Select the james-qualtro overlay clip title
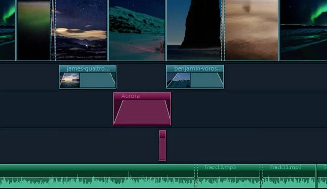327x189 pixels. [x=87, y=69]
